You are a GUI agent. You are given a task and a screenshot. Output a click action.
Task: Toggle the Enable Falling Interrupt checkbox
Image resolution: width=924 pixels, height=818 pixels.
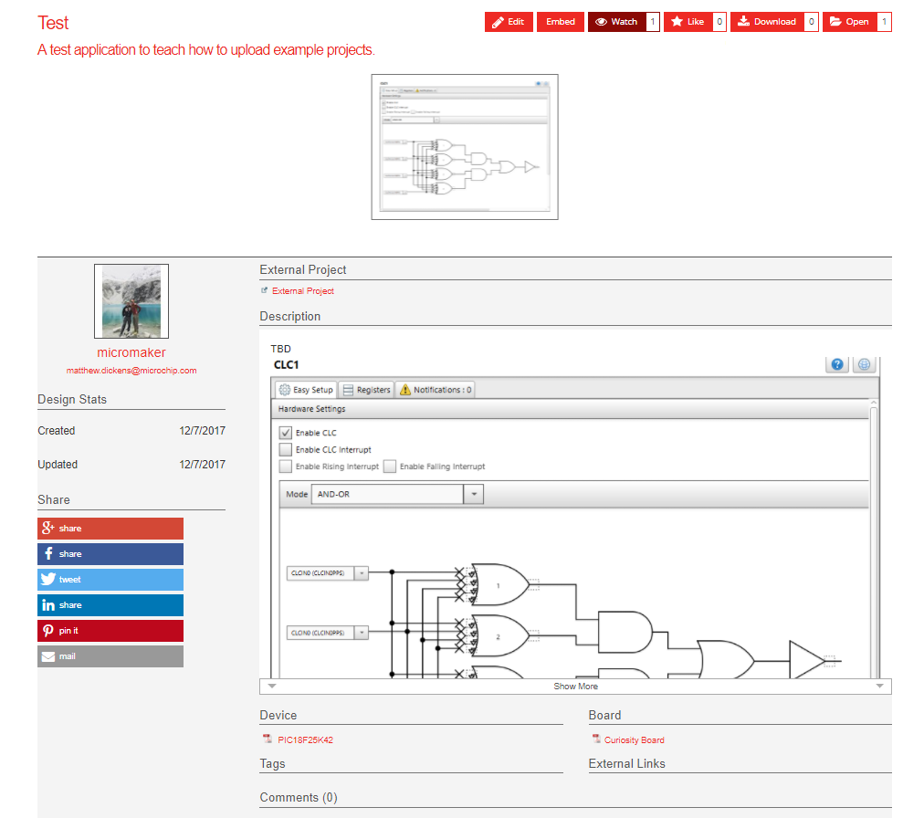(390, 467)
